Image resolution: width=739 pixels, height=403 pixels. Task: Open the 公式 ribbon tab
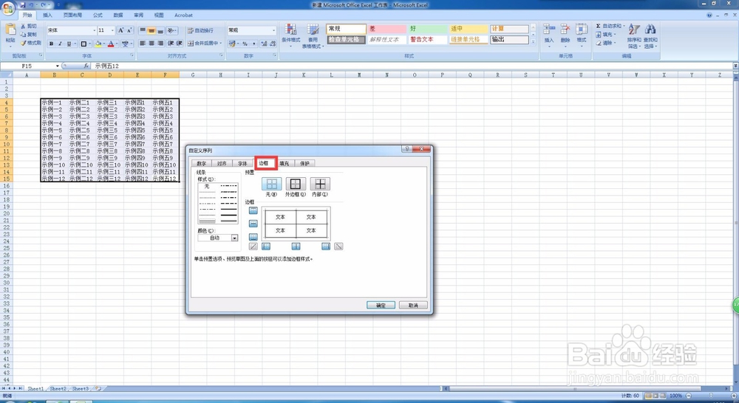98,15
